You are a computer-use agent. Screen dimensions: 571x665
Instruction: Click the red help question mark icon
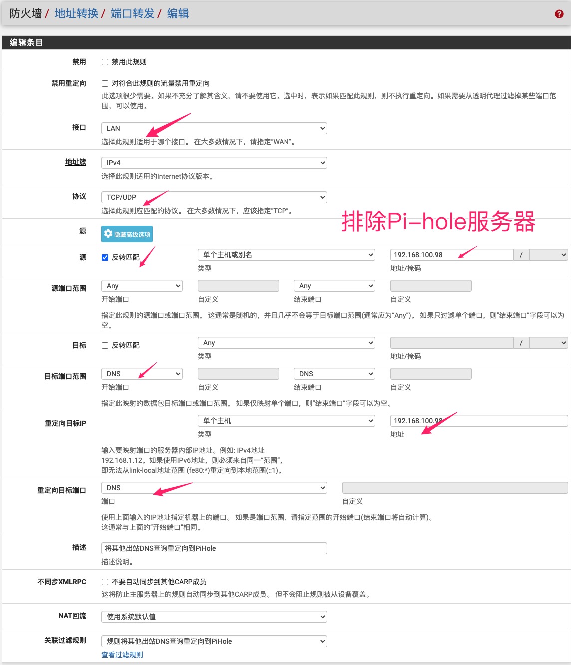click(559, 14)
